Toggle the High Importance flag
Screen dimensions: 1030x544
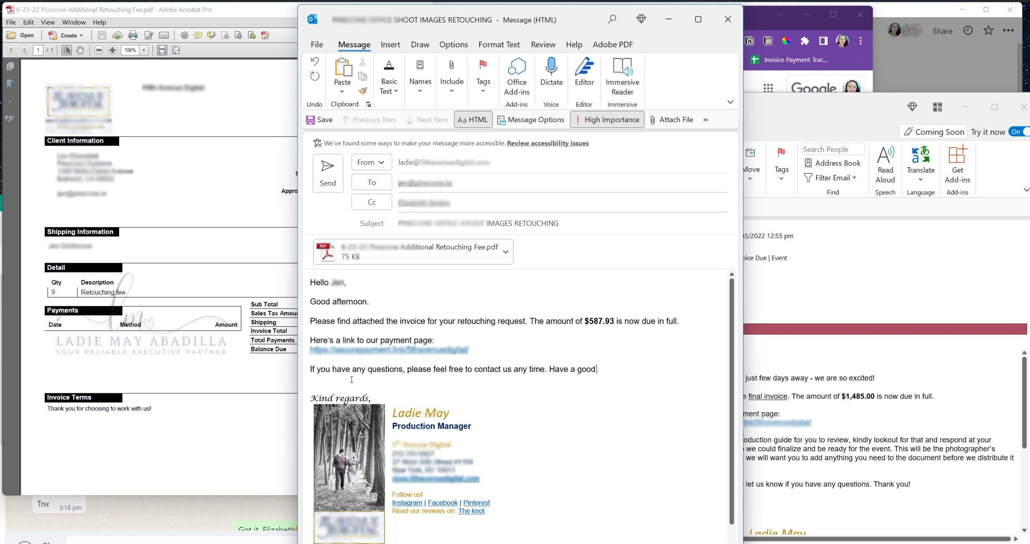click(607, 120)
